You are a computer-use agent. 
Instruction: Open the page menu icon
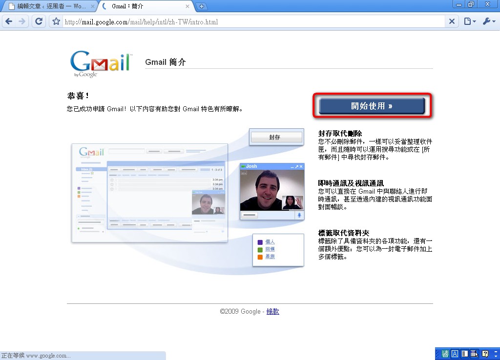click(470, 21)
